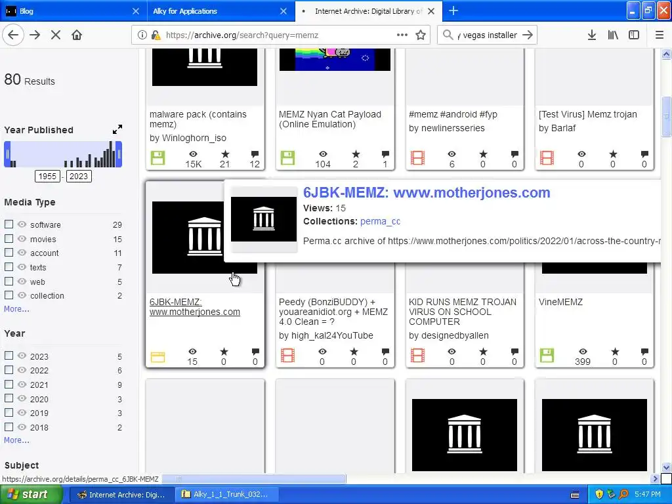
Task: Expand the Year Published histogram
Action: [x=117, y=129]
